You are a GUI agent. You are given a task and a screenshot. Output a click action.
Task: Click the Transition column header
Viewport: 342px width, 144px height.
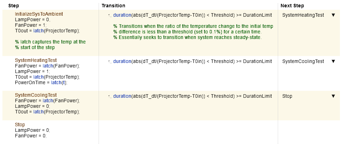click(113, 6)
